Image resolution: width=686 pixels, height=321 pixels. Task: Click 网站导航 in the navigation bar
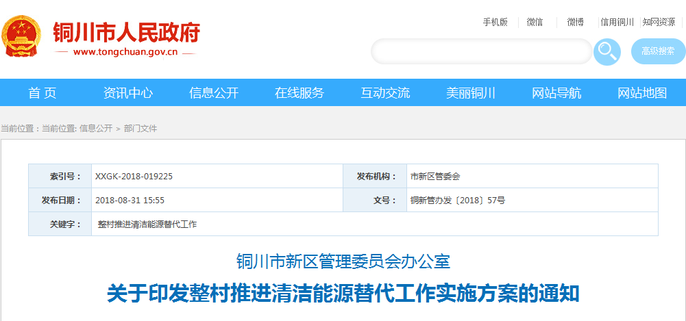556,93
